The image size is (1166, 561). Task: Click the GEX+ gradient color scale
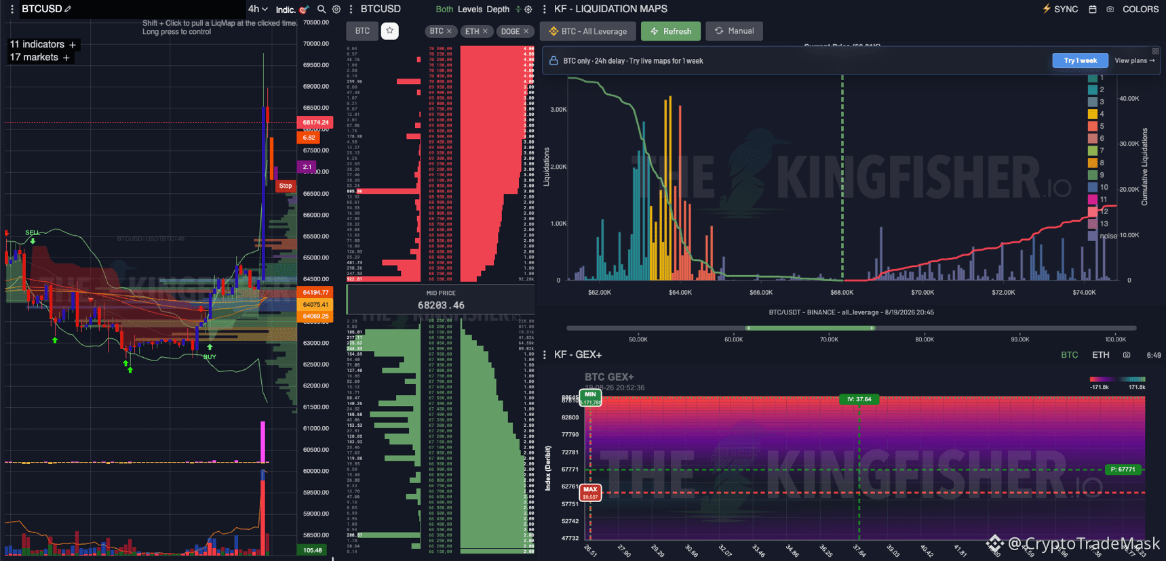click(x=1117, y=379)
